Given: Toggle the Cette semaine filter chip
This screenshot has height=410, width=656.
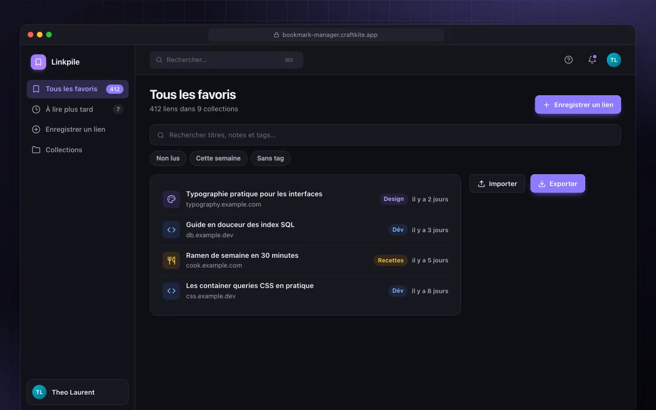Looking at the screenshot, I should (x=218, y=158).
